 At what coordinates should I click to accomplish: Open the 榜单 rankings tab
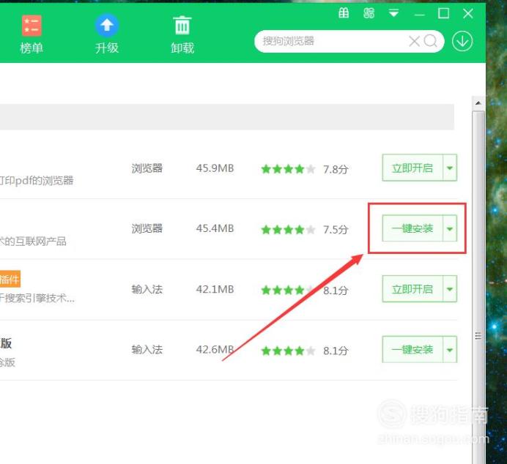point(32,34)
